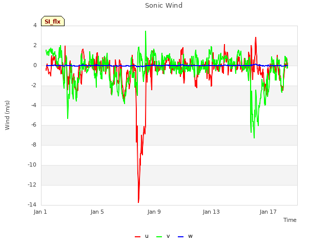Click the Jan 9 x-axis label
328x246 pixels.
pyautogui.click(x=154, y=212)
